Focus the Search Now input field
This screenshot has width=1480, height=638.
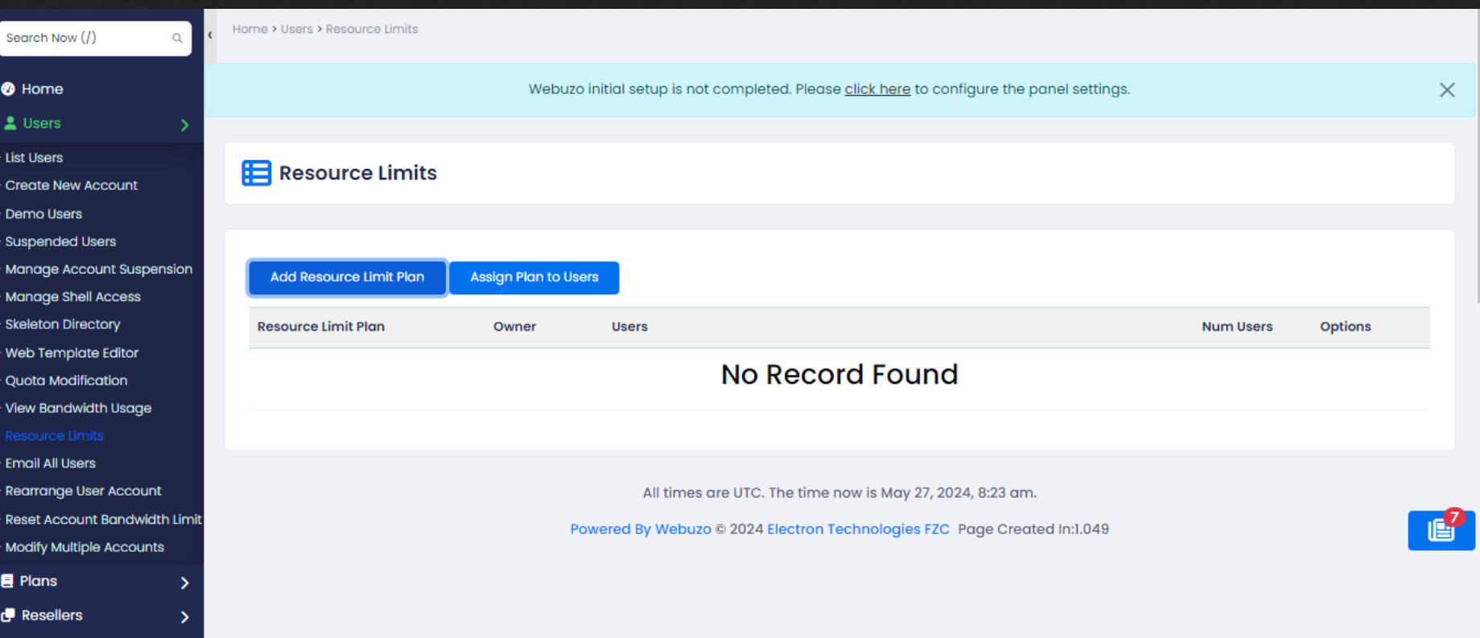point(85,38)
